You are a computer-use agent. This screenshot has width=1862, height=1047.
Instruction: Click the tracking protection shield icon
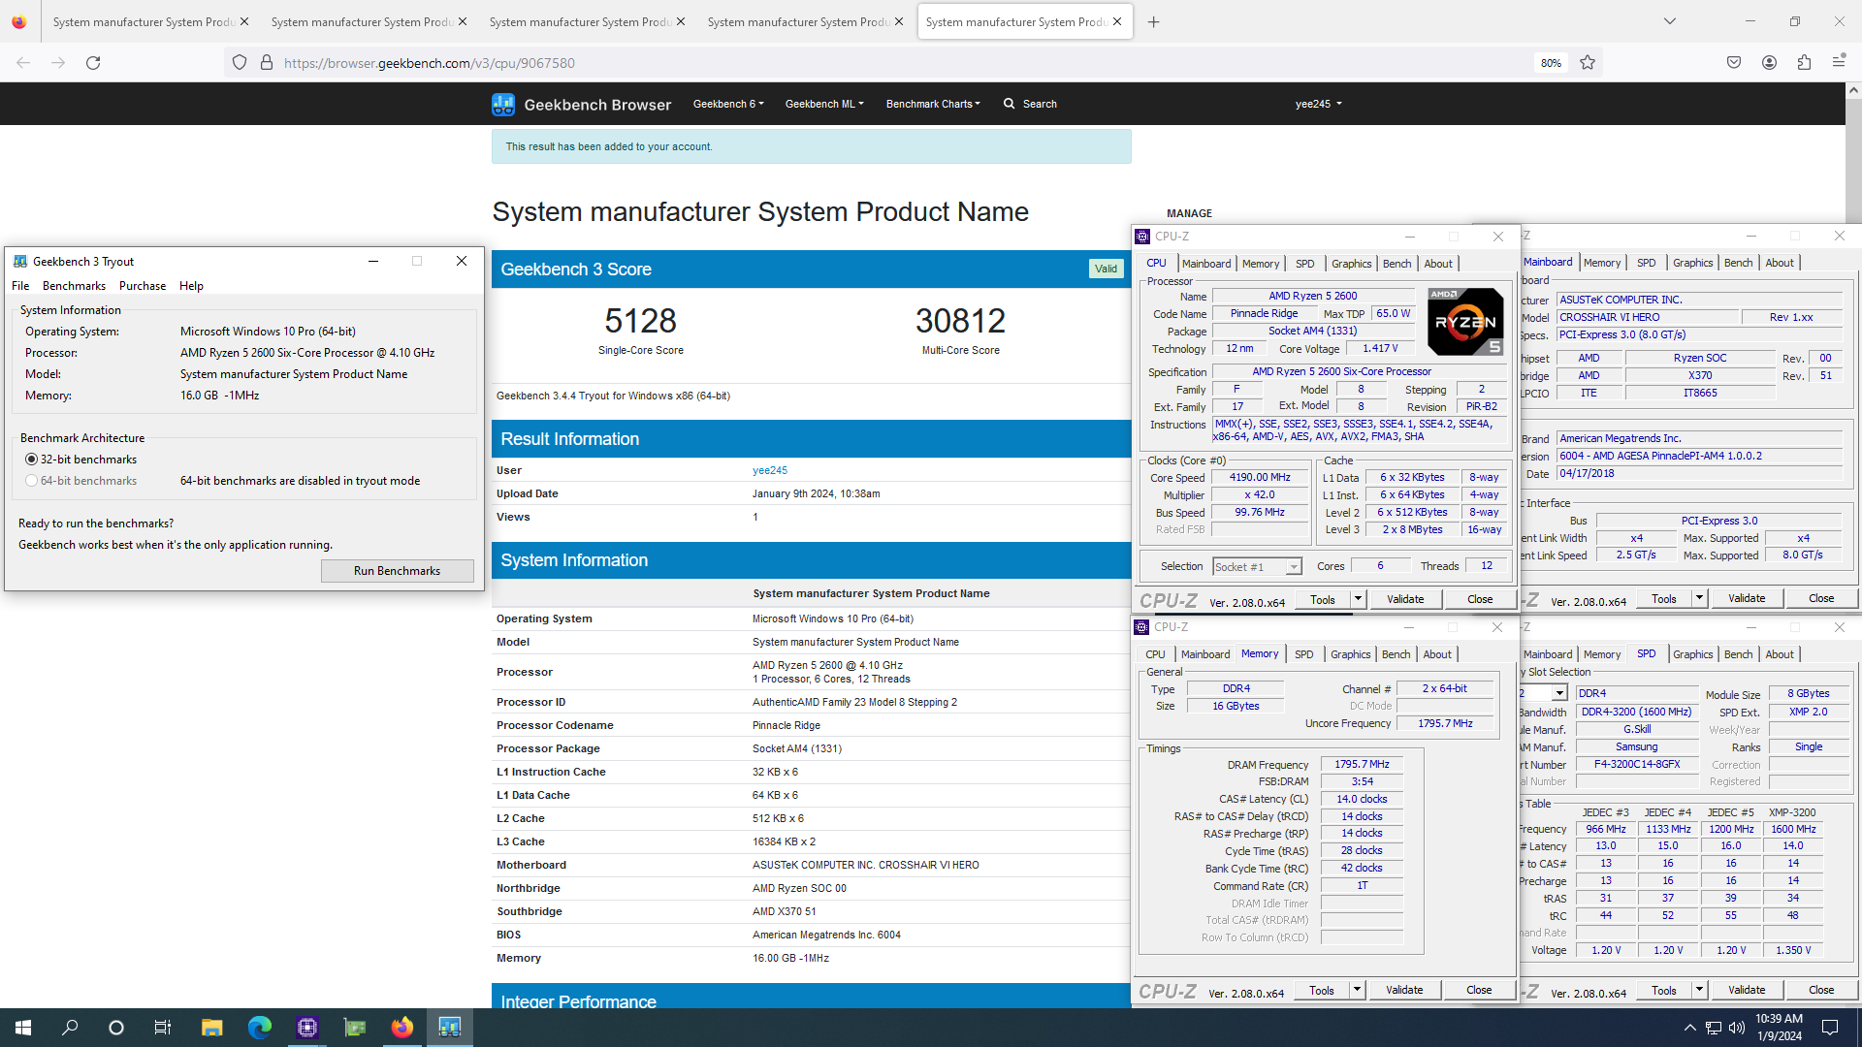coord(240,63)
